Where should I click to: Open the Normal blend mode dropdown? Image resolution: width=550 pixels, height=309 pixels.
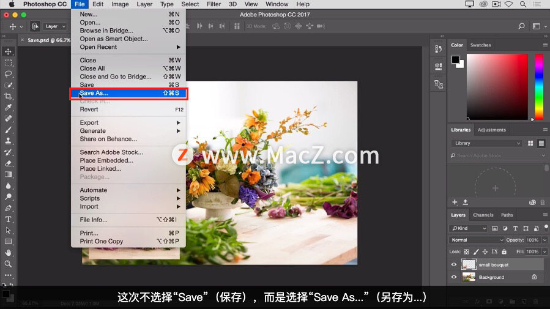pyautogui.click(x=477, y=240)
